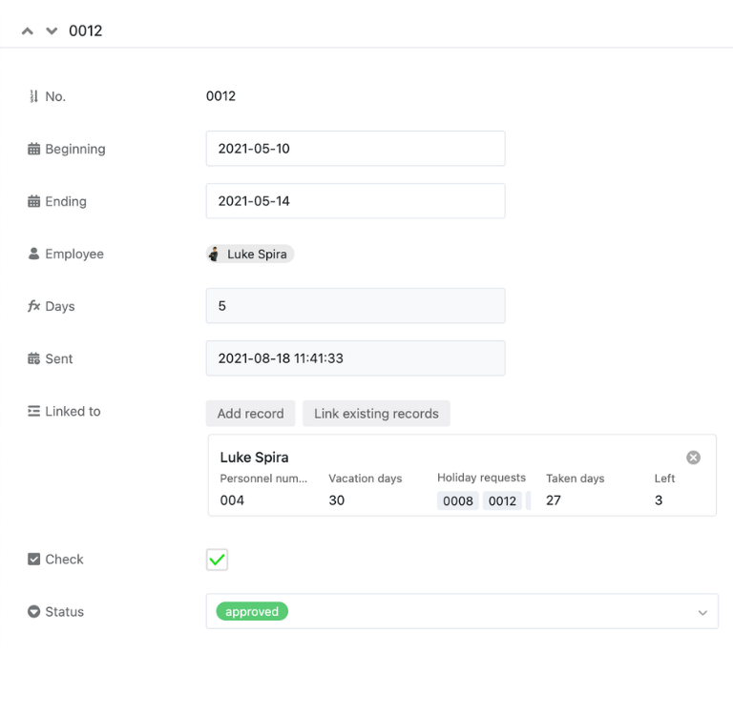
Task: Click the calendar icon beside Beginning
Action: [33, 149]
